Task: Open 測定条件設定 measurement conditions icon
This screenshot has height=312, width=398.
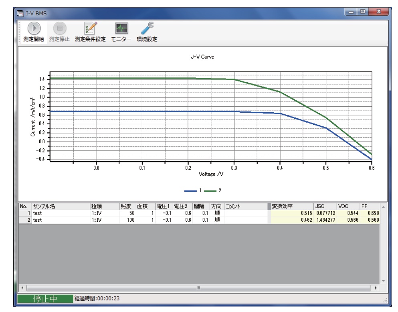Action: pyautogui.click(x=90, y=28)
